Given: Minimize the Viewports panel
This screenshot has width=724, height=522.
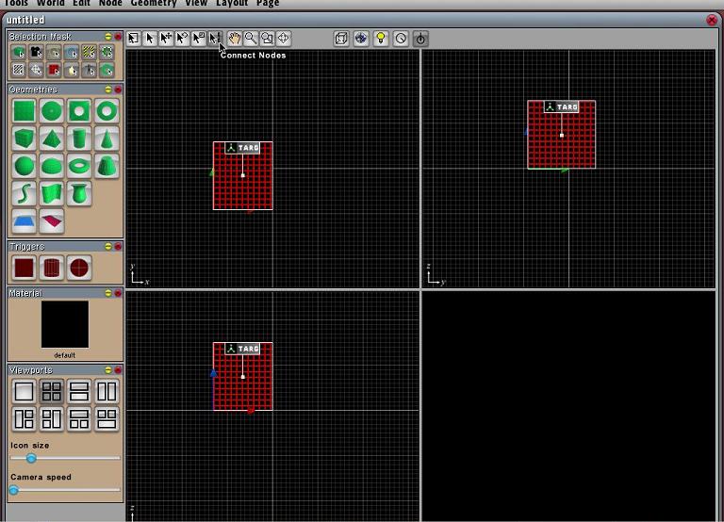Looking at the screenshot, I should (108, 370).
